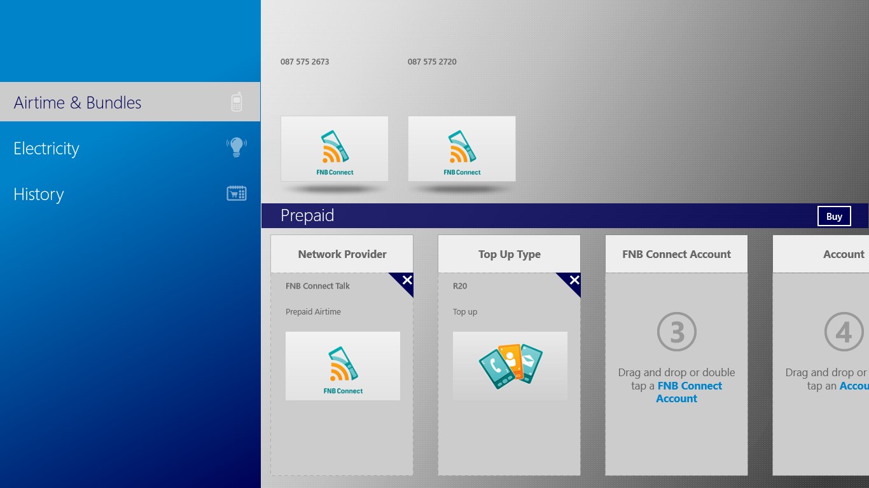Click FNB Connect logo in Network Provider card
869x488 pixels.
[343, 366]
